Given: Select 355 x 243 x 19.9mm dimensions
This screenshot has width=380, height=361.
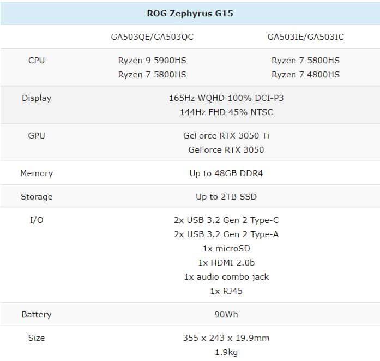Looking at the screenshot, I should [x=226, y=338].
